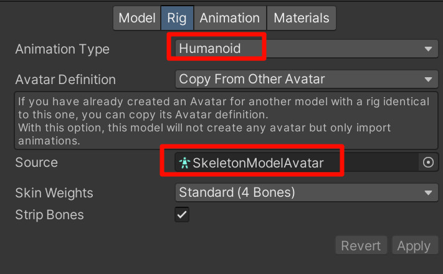Click the SkeletonModelAvatar humanoid icon
443x274 pixels.
point(184,163)
